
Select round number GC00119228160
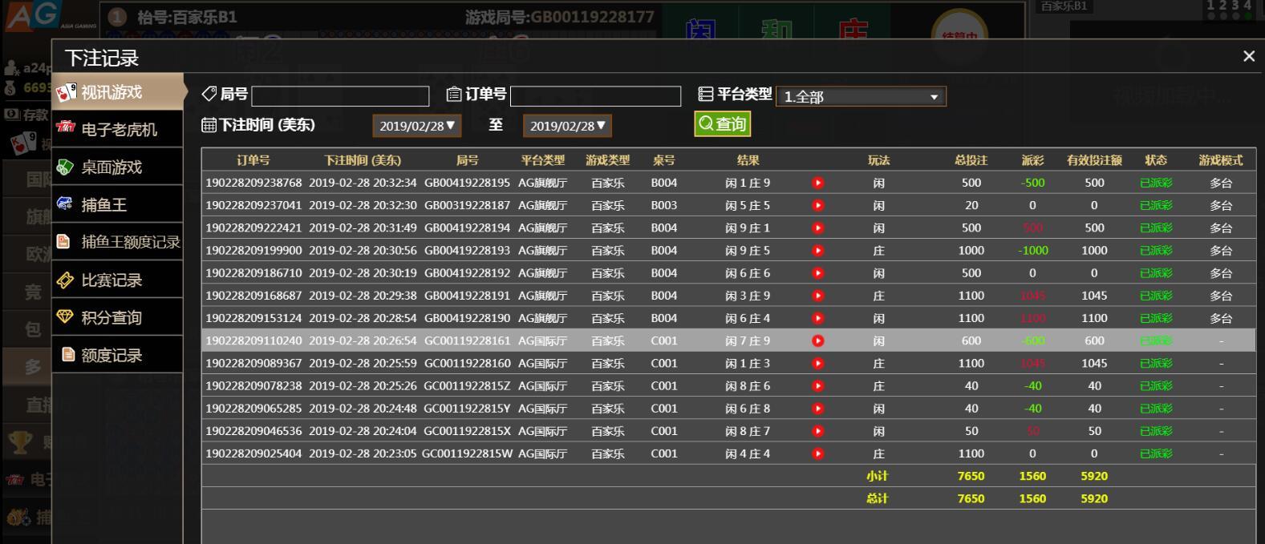[x=467, y=363]
